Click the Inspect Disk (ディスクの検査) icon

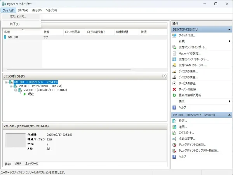pos(174,77)
